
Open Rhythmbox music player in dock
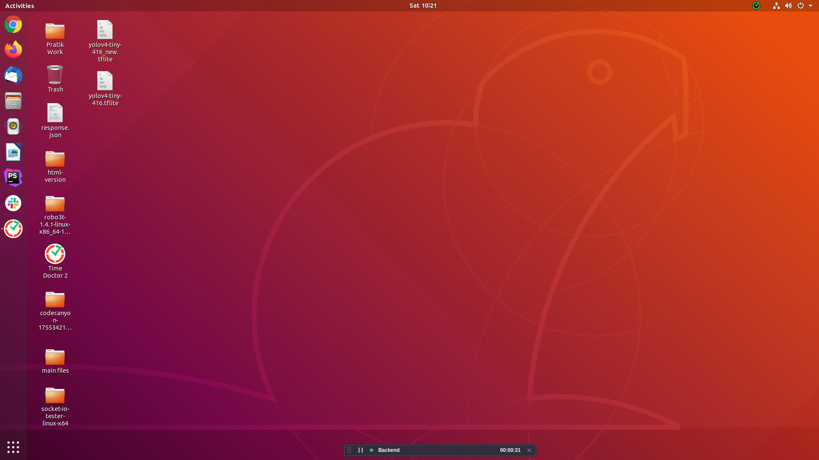coord(13,126)
